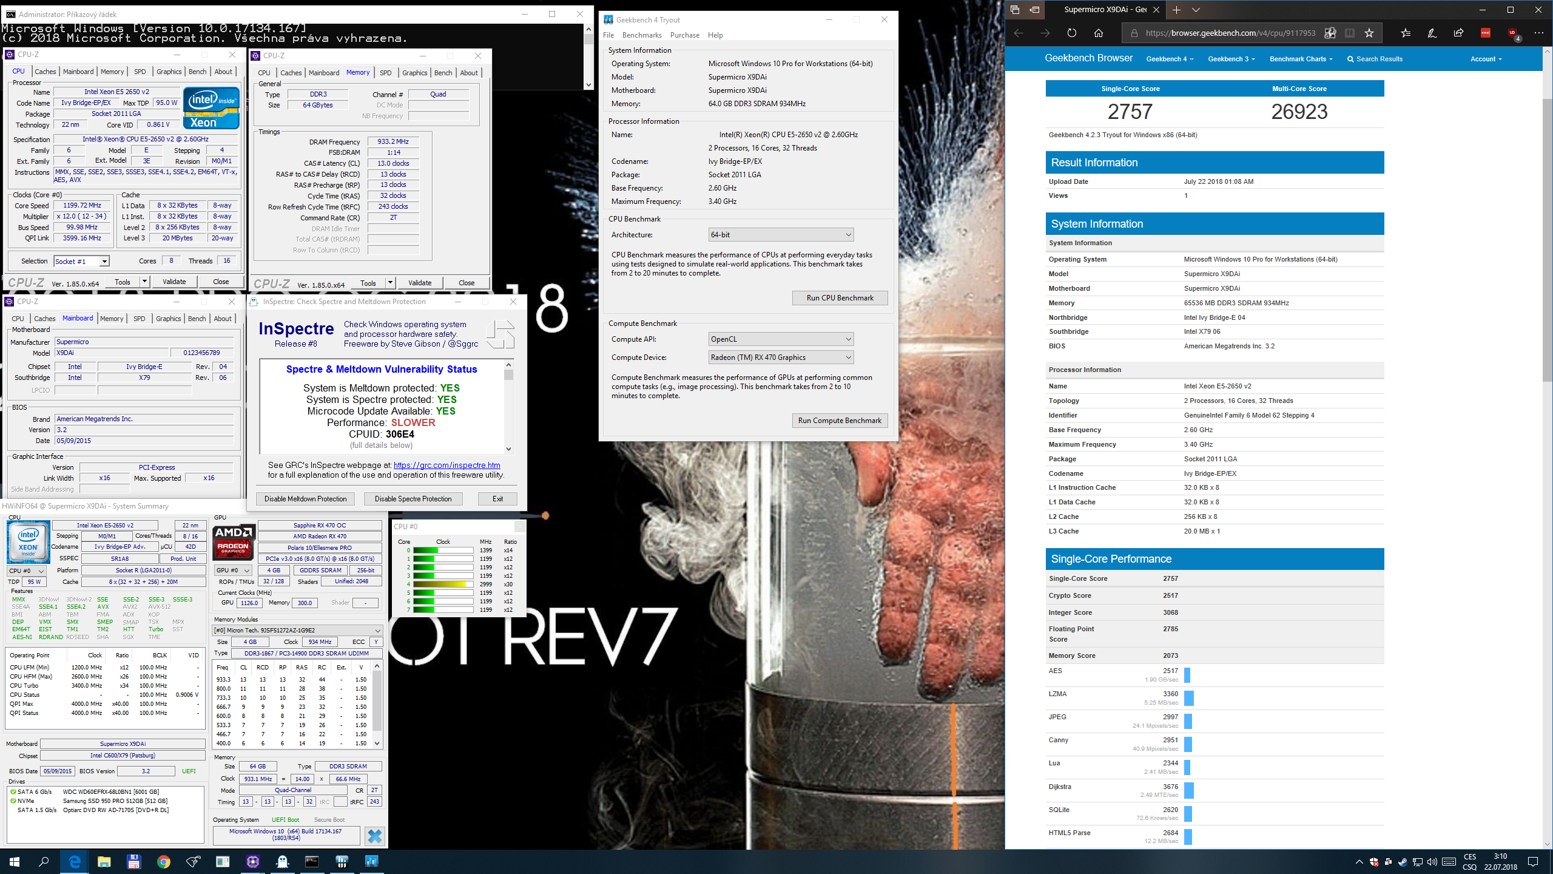Open a new Edge tab

pyautogui.click(x=1176, y=10)
